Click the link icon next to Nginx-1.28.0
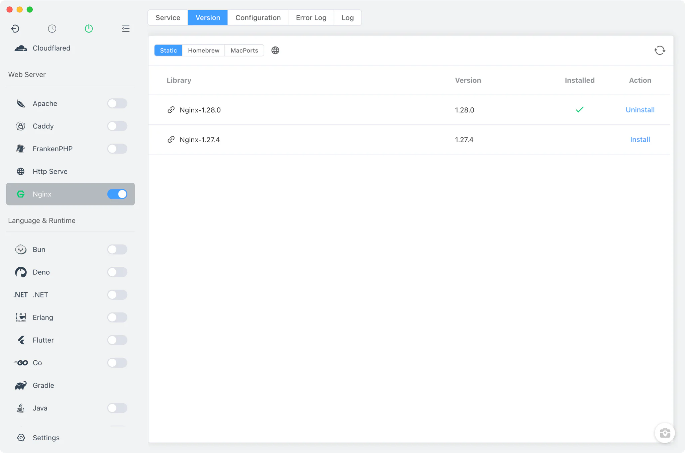The width and height of the screenshot is (685, 453). coord(171,110)
